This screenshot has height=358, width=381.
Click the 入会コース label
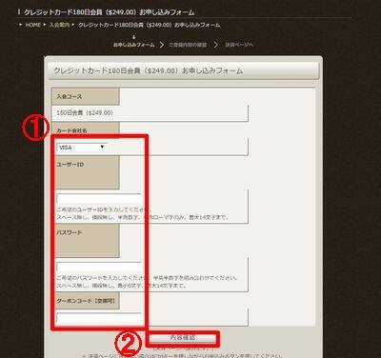(70, 96)
